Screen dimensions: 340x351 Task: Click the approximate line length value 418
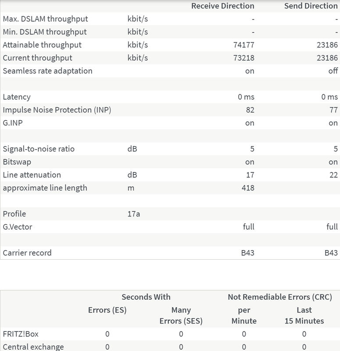248,188
